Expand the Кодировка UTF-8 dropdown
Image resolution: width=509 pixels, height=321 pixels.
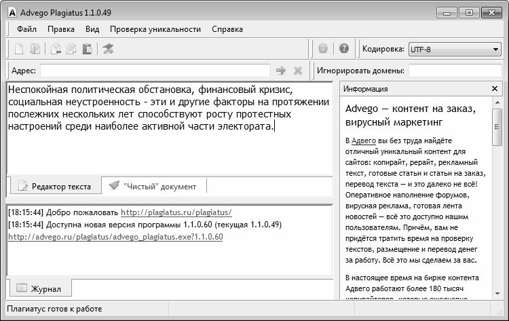495,49
